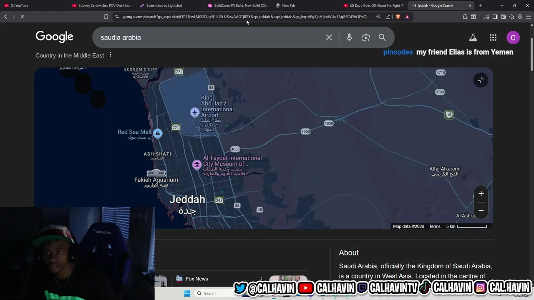Zoom in on the map

(481, 194)
